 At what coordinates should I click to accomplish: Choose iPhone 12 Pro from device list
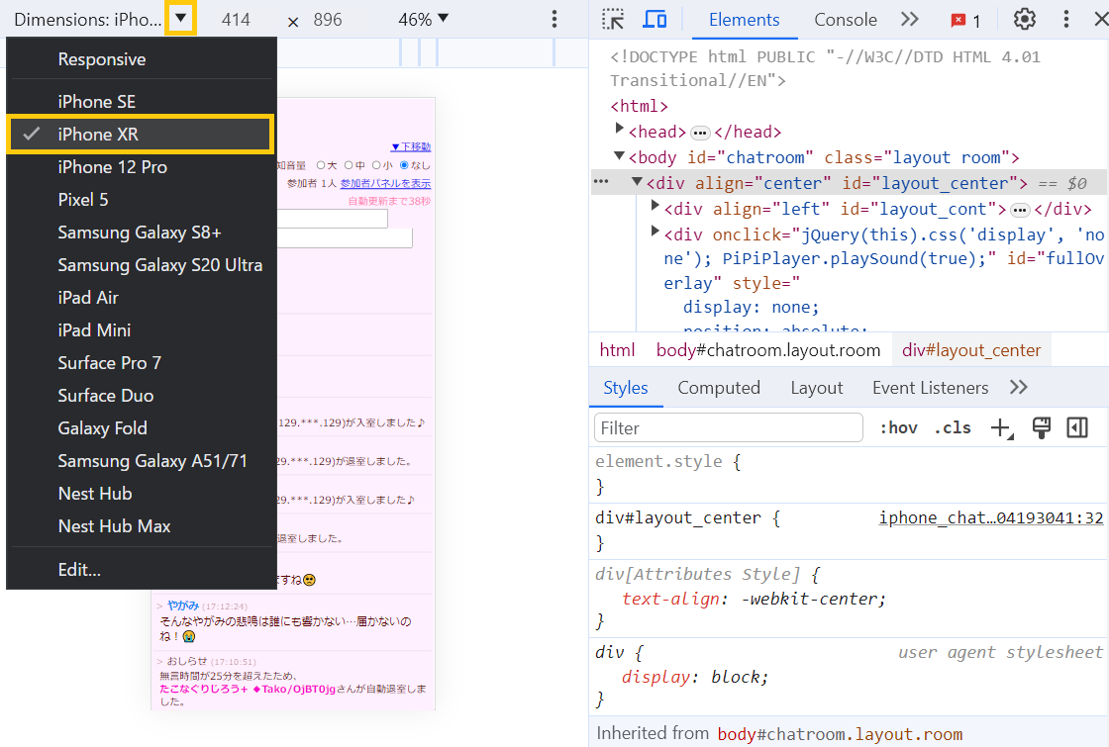112,167
